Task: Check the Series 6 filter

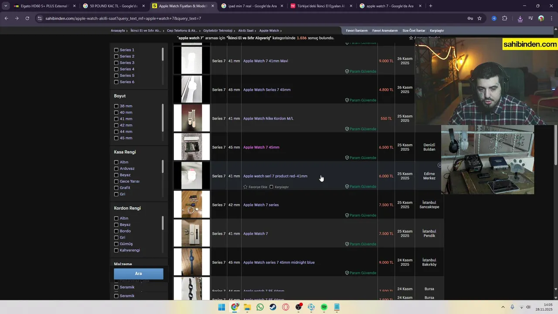Action: coord(116,82)
